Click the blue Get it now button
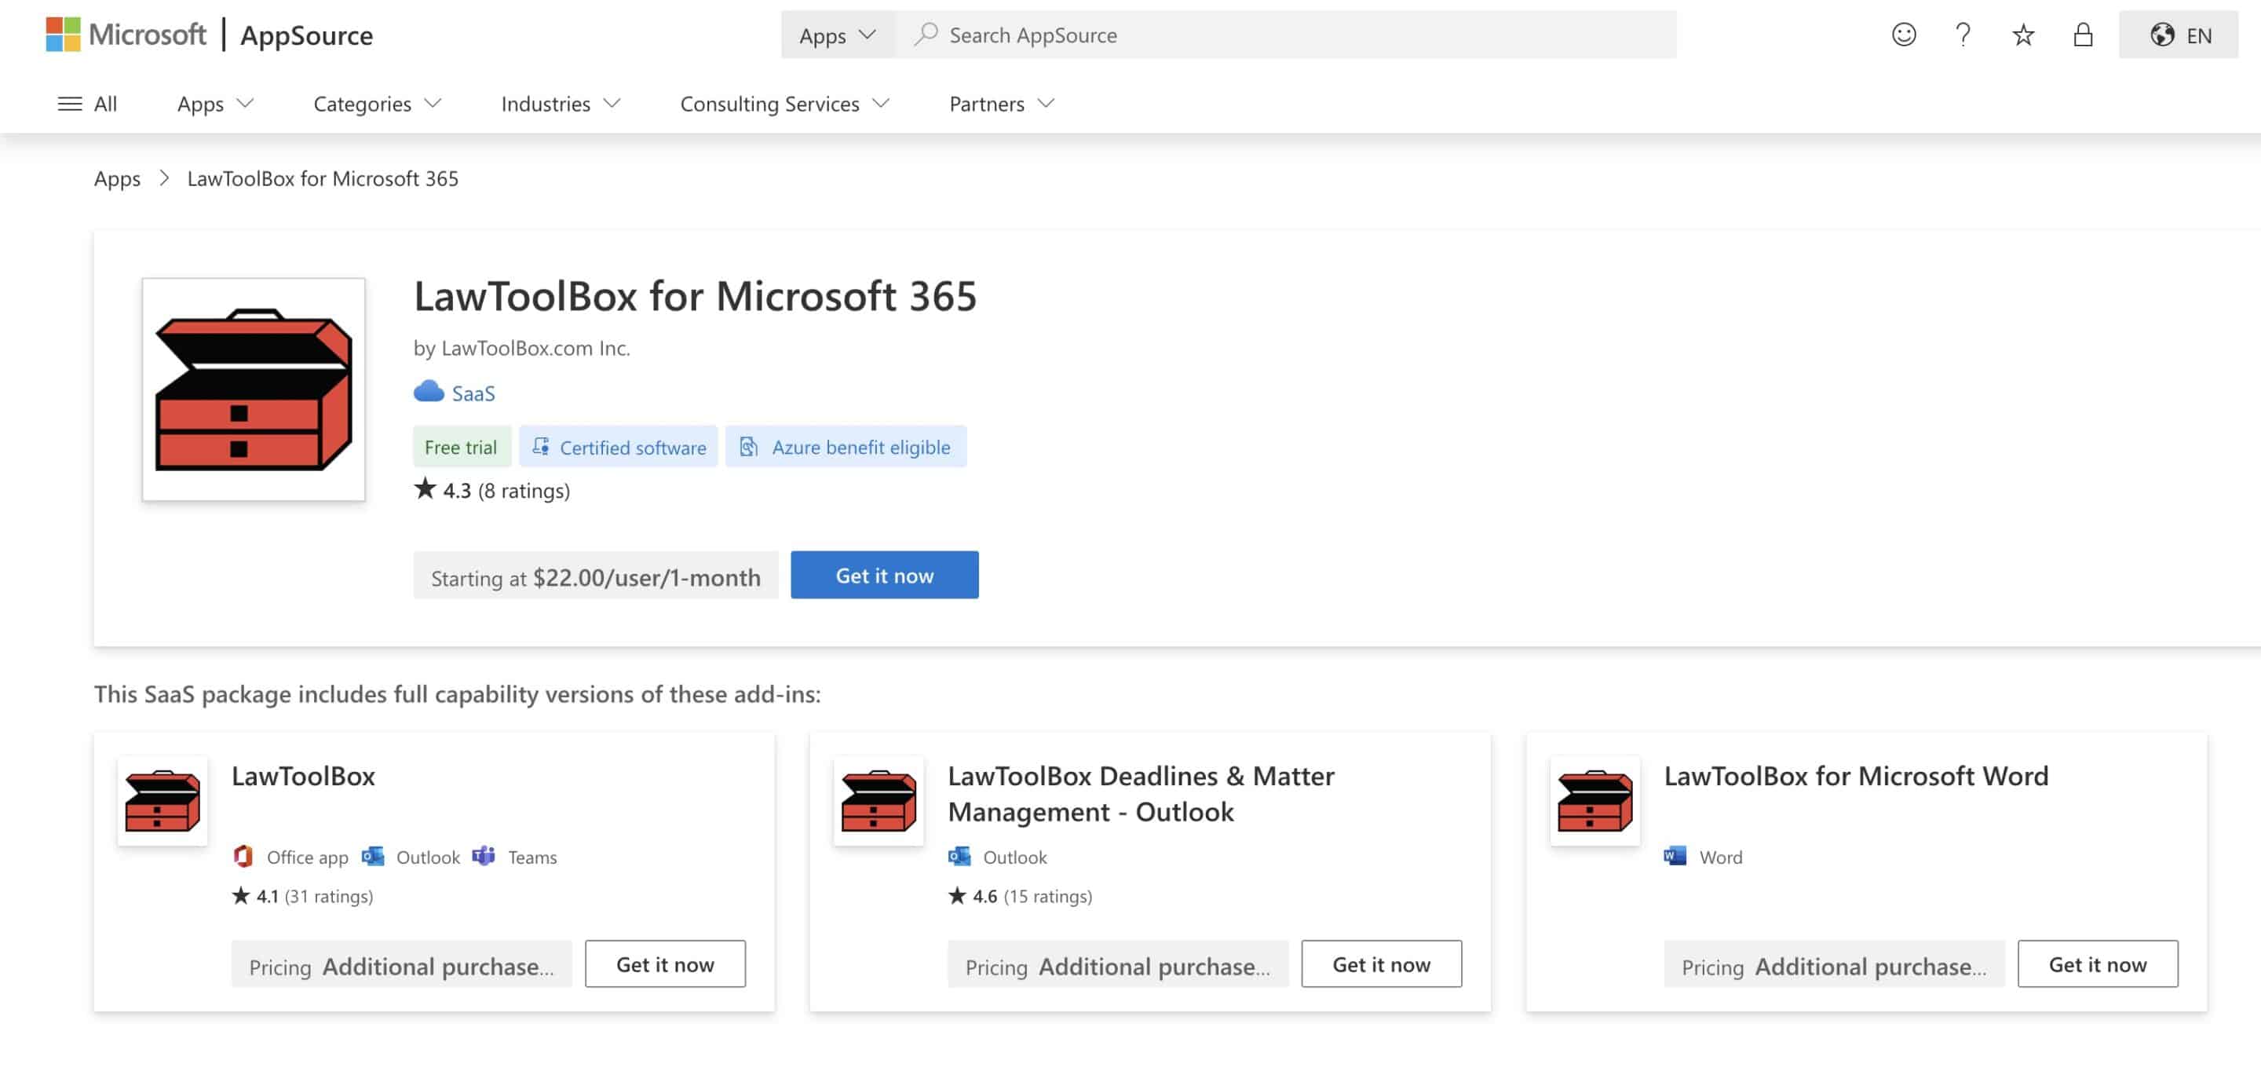The image size is (2261, 1075). pyautogui.click(x=884, y=576)
